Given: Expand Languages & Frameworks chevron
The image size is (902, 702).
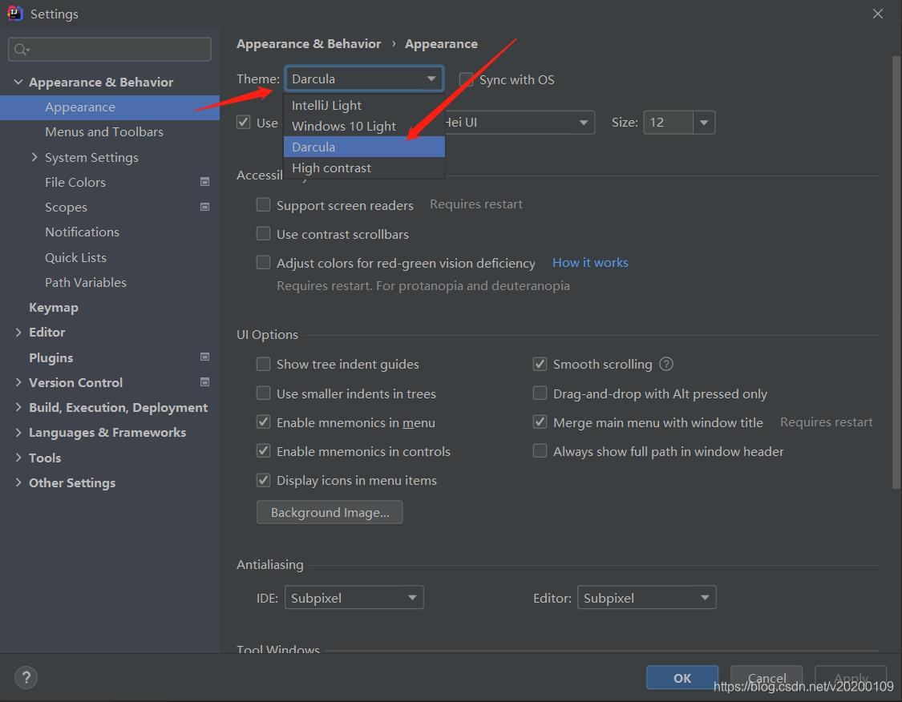Looking at the screenshot, I should [18, 432].
